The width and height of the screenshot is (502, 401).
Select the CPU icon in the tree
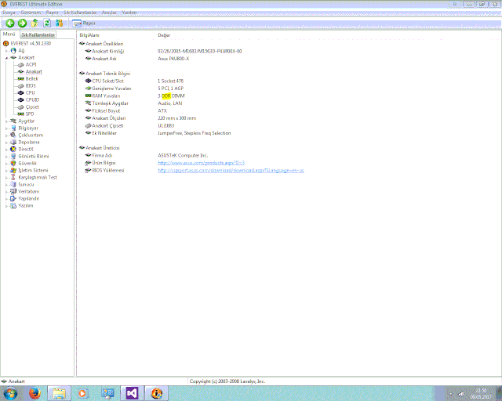[x=21, y=92]
